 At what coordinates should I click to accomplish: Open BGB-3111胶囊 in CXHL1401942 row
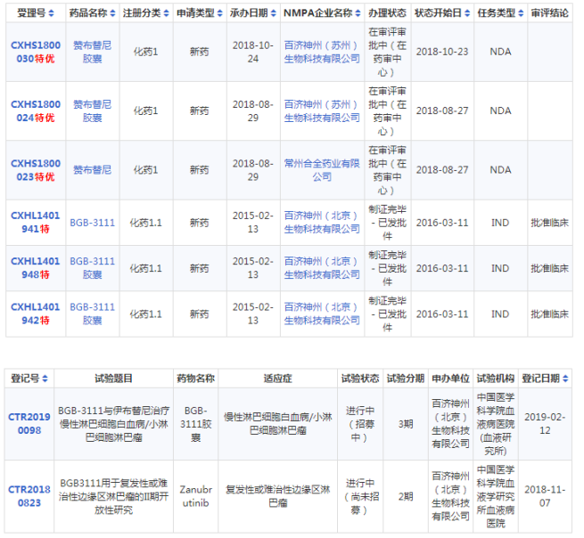[93, 314]
